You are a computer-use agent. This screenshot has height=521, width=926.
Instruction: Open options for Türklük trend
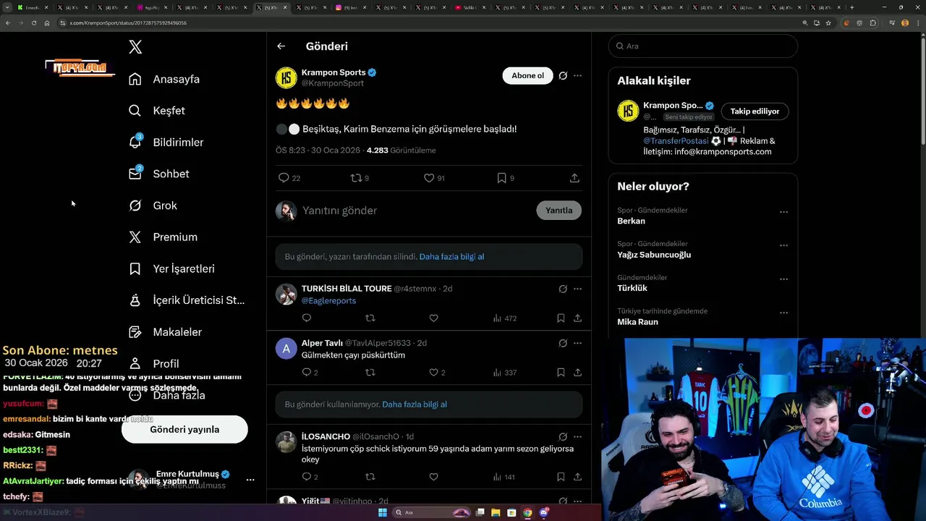pyautogui.click(x=783, y=279)
